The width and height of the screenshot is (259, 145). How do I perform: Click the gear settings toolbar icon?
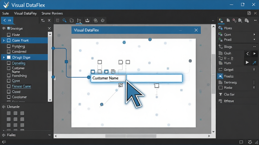tap(103, 20)
